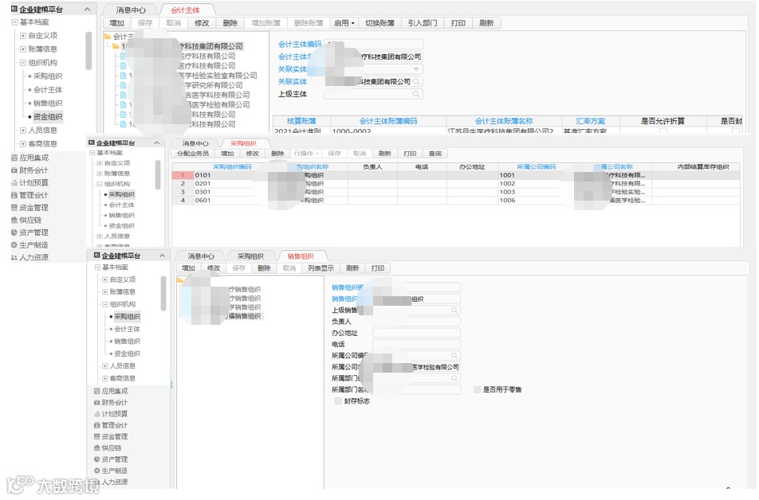Click 所属公司编码 column header
759x500 pixels.
[536, 167]
